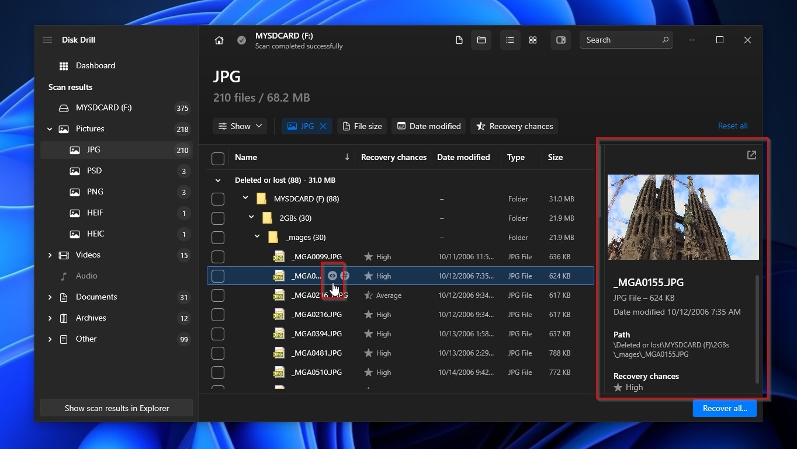Click the scan completed checkmark status icon
Screen dimensions: 797x449
pyautogui.click(x=241, y=40)
